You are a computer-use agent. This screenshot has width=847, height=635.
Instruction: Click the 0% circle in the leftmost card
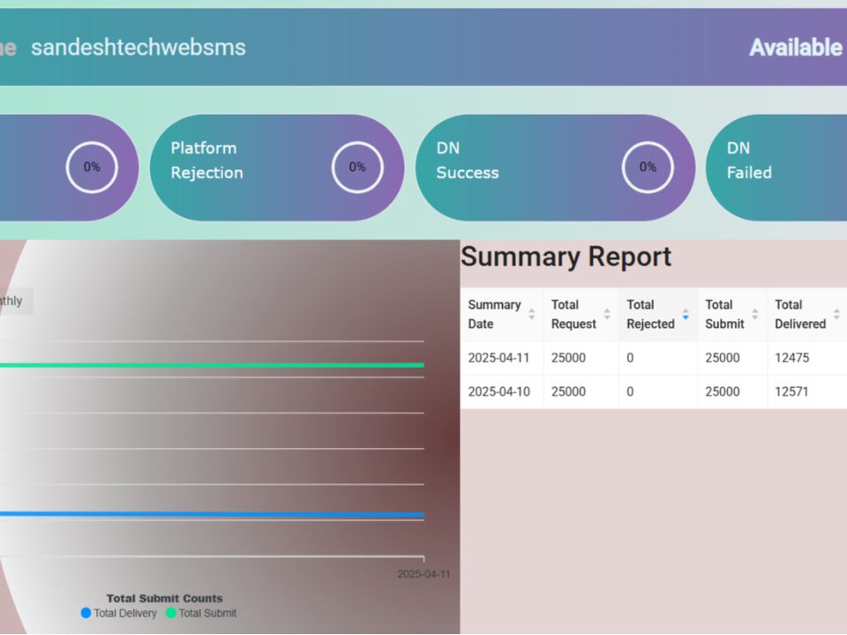[x=92, y=167]
